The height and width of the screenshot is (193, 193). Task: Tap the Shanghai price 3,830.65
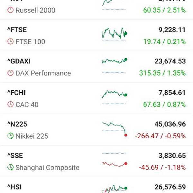pyautogui.click(x=172, y=156)
